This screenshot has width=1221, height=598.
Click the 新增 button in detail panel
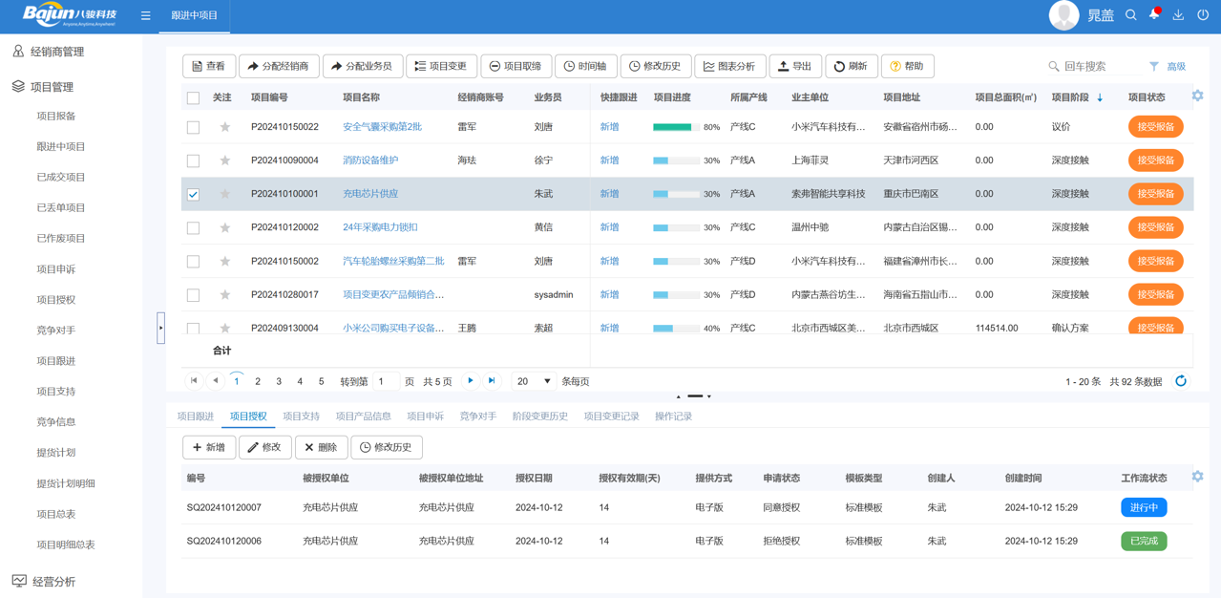click(x=209, y=446)
